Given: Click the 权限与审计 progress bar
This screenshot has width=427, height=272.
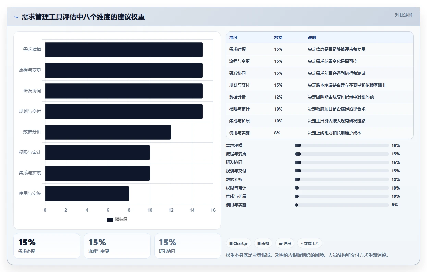Looking at the screenshot, I should [x=342, y=188].
